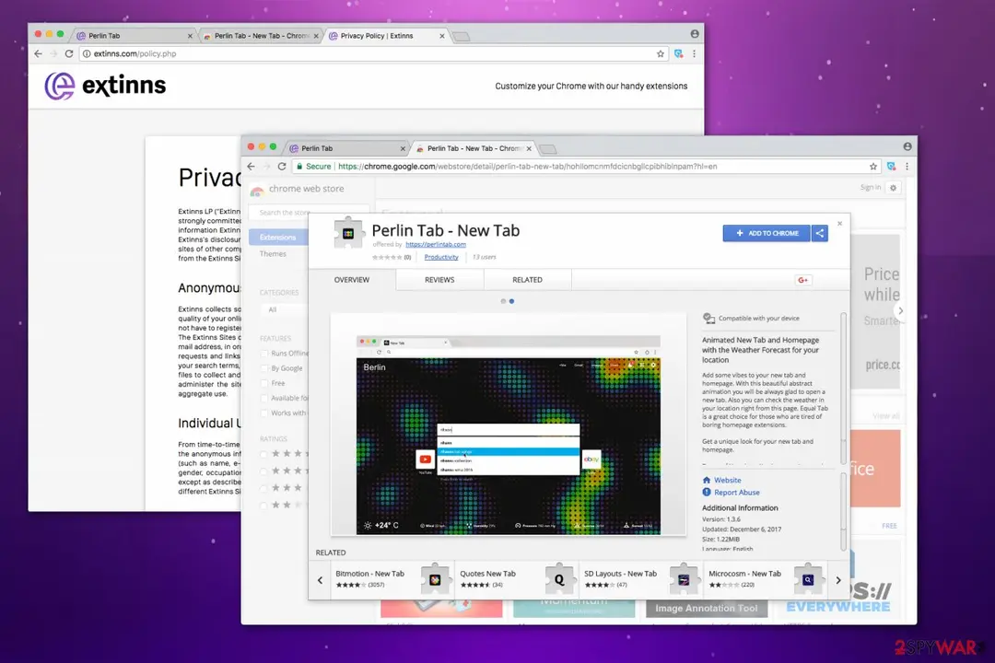Show next related extensions
The width and height of the screenshot is (995, 663).
[838, 580]
